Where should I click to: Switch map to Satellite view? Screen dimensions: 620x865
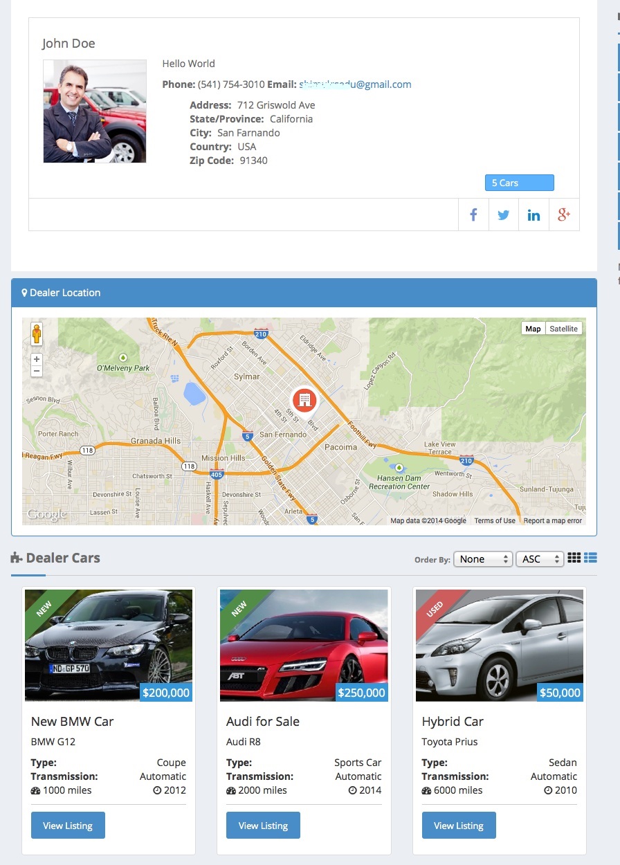tap(564, 329)
